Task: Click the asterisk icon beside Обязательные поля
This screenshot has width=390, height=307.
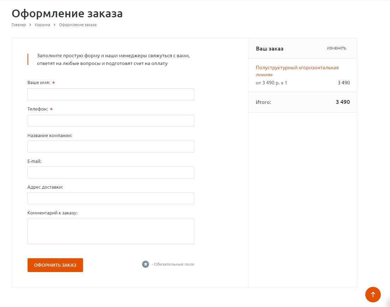Action: (146, 264)
